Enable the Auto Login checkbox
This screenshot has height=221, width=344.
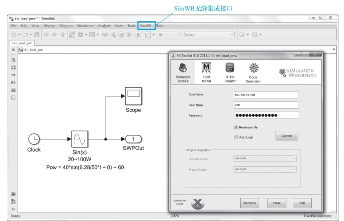tap(236, 137)
